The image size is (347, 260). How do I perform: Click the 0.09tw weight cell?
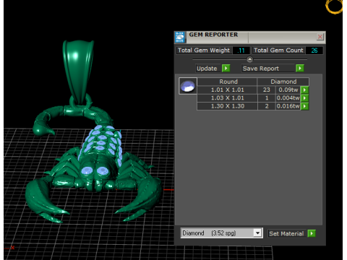tap(288, 90)
